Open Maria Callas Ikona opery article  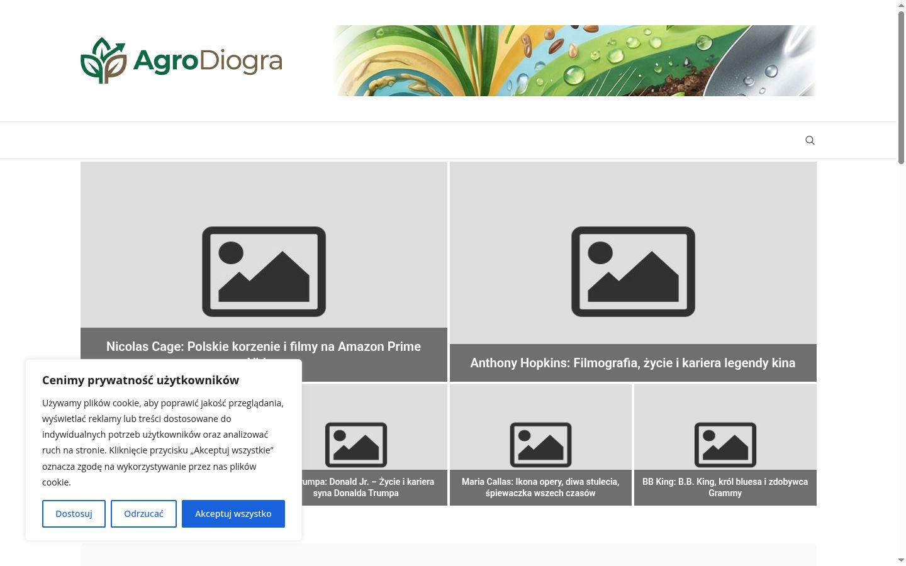click(x=540, y=487)
